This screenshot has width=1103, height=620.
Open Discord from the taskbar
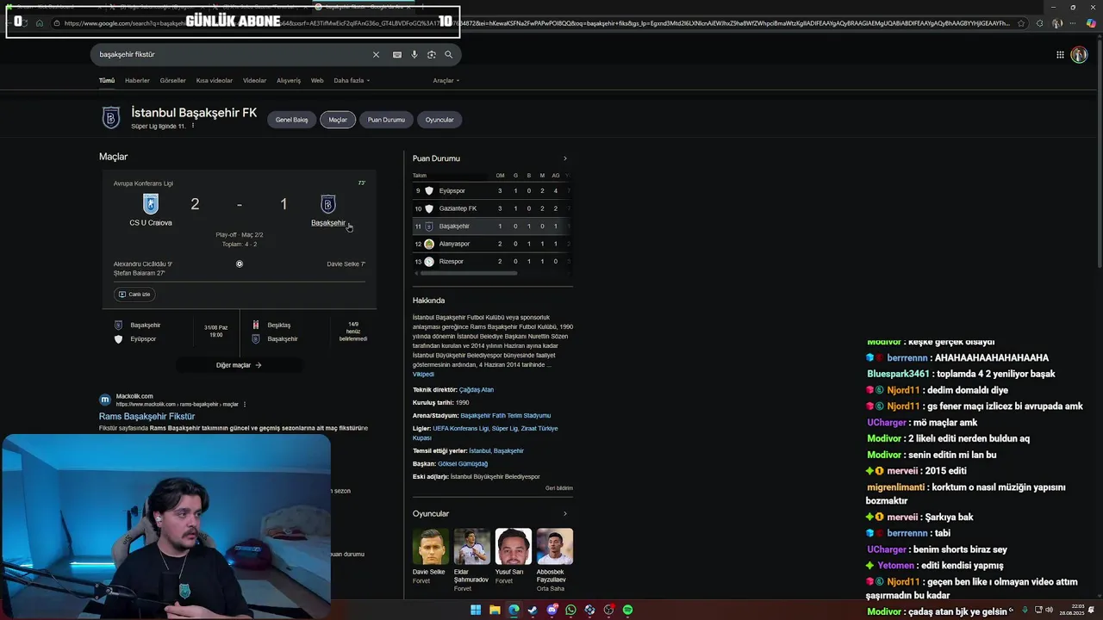click(x=551, y=610)
